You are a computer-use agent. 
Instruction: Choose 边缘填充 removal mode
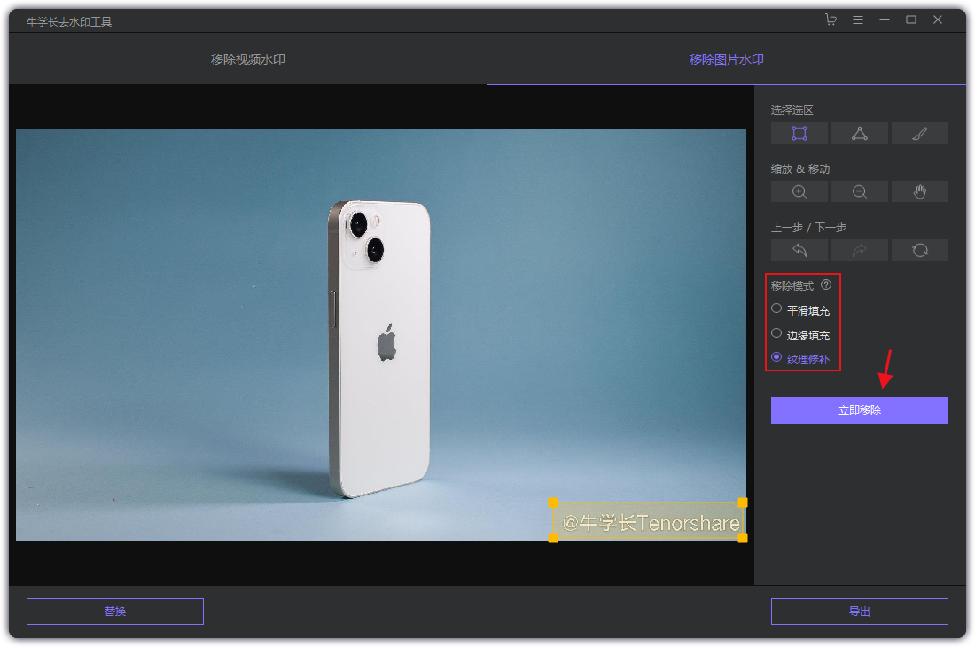(801, 334)
